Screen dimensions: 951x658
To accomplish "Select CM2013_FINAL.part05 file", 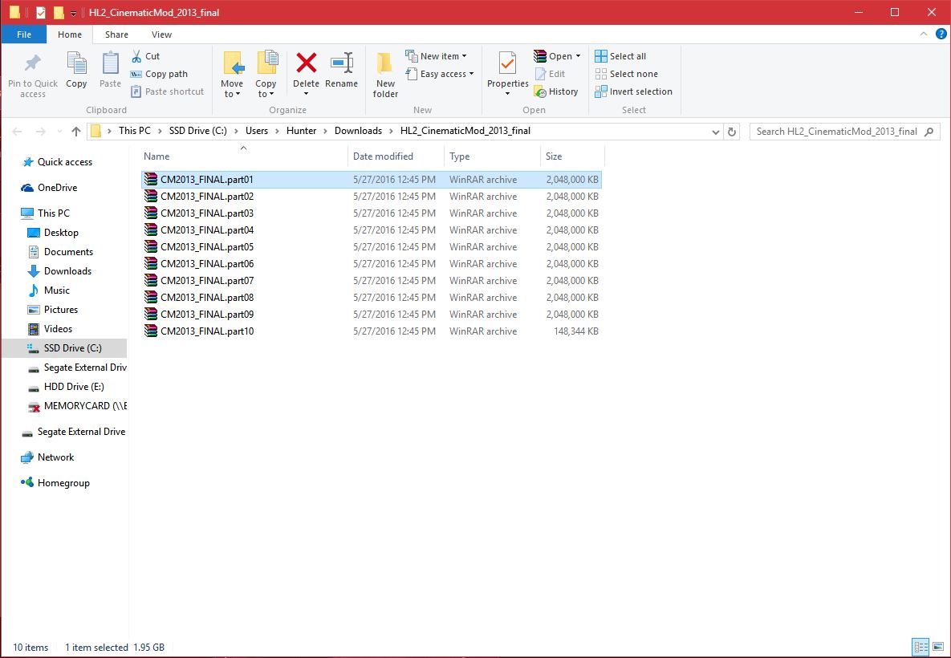I will click(x=372, y=247).
